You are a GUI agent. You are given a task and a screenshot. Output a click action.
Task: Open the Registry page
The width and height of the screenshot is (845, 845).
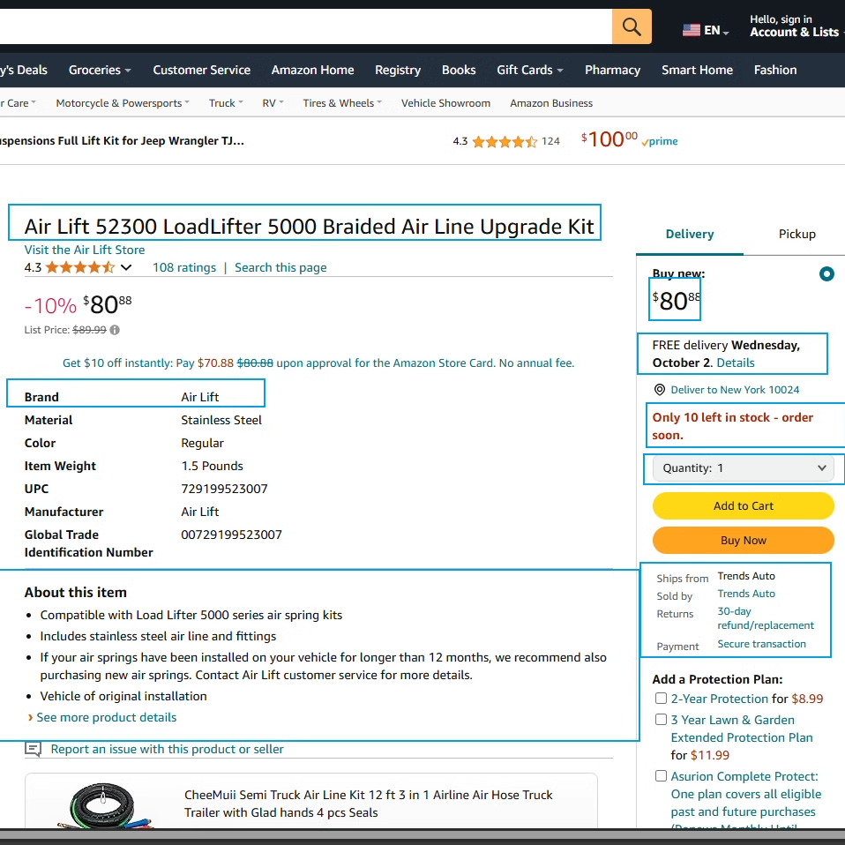pos(398,70)
